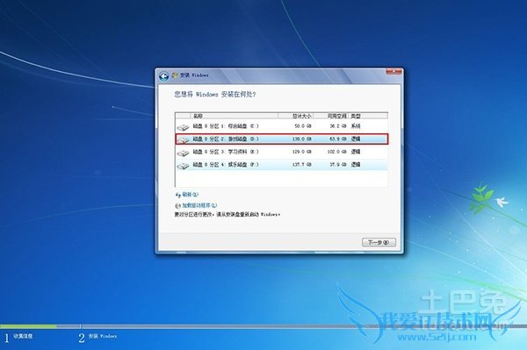527x350 pixels.
Task: Click the drive icon for partition 1 (C:)
Action: (x=184, y=127)
